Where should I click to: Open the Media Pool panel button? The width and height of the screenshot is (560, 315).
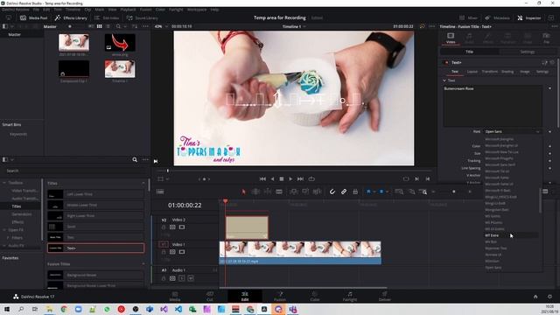coord(33,17)
